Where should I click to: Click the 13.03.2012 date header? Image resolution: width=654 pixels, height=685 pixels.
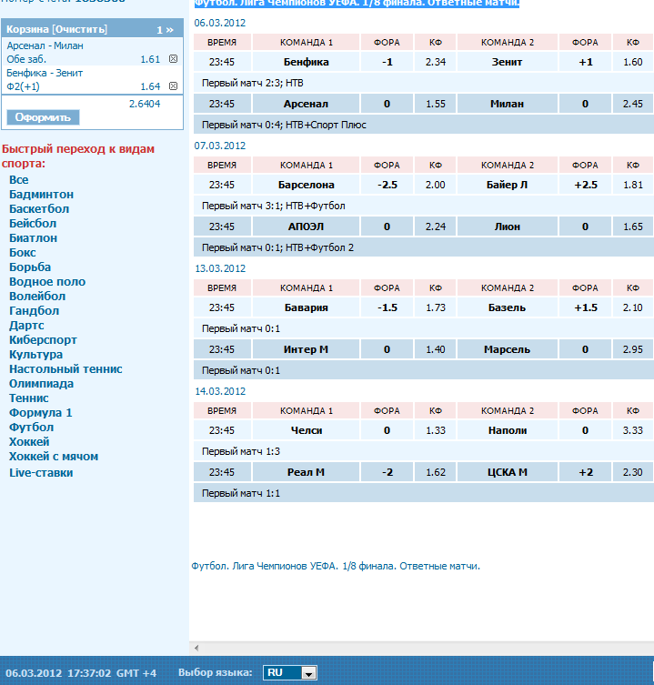pos(220,268)
